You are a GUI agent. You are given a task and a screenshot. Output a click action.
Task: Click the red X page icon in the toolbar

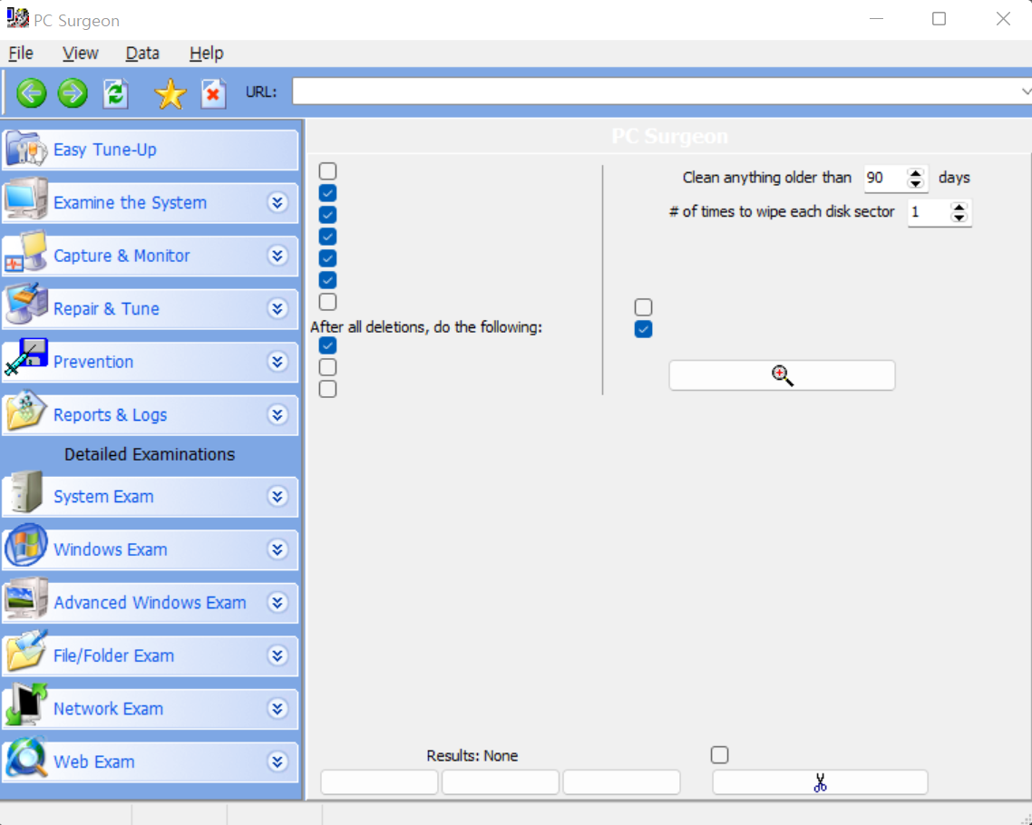click(213, 93)
